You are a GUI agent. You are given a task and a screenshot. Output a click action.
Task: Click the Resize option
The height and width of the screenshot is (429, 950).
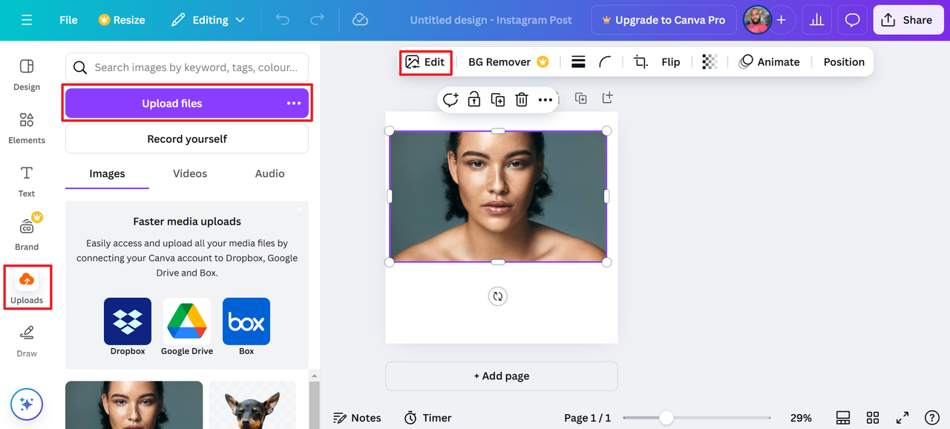pos(122,20)
